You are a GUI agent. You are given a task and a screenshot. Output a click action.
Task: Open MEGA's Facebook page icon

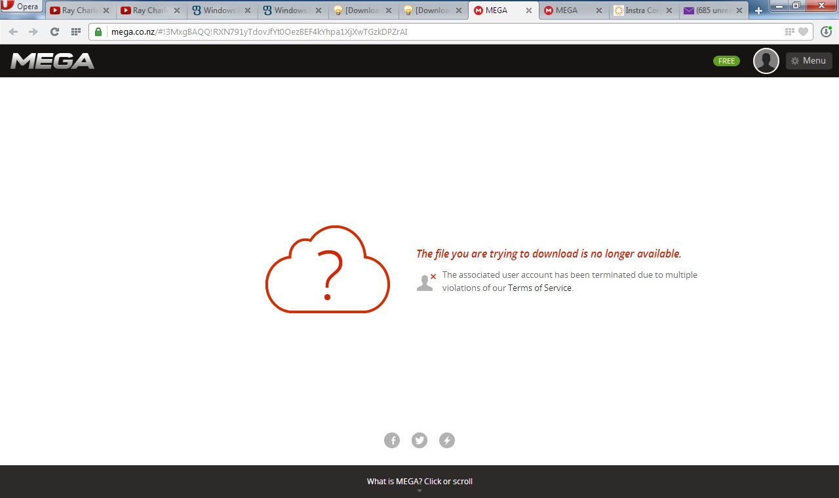tap(392, 440)
